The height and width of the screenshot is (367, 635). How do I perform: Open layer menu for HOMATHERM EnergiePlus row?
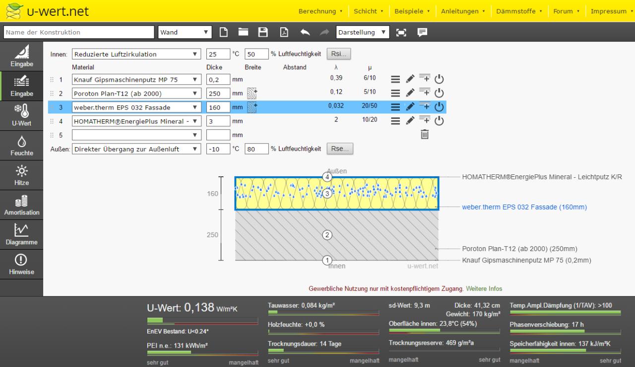click(x=395, y=120)
